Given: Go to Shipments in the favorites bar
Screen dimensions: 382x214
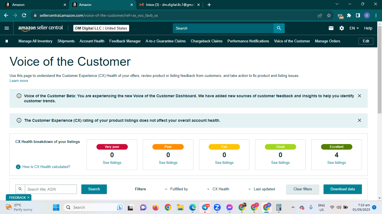Looking at the screenshot, I should tap(66, 41).
